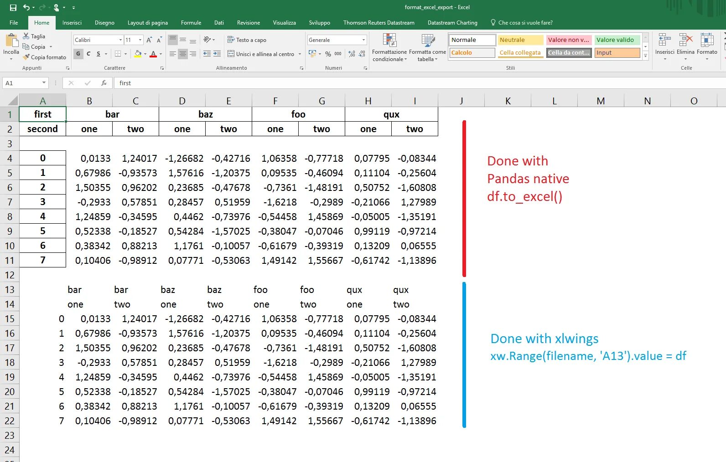Select the merged cell labeled qux
This screenshot has height=462, width=726.
pyautogui.click(x=391, y=114)
